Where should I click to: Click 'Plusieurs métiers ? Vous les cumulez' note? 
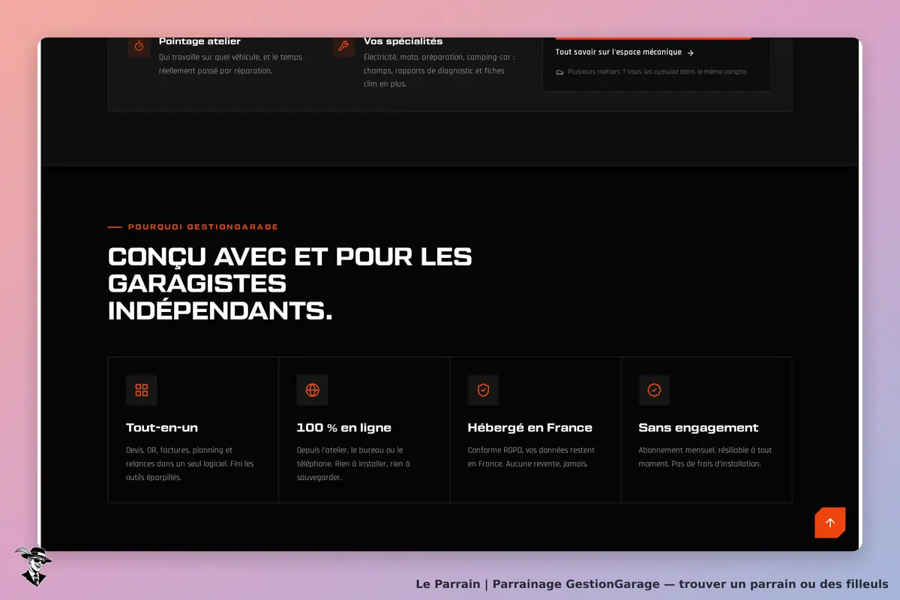[658, 73]
